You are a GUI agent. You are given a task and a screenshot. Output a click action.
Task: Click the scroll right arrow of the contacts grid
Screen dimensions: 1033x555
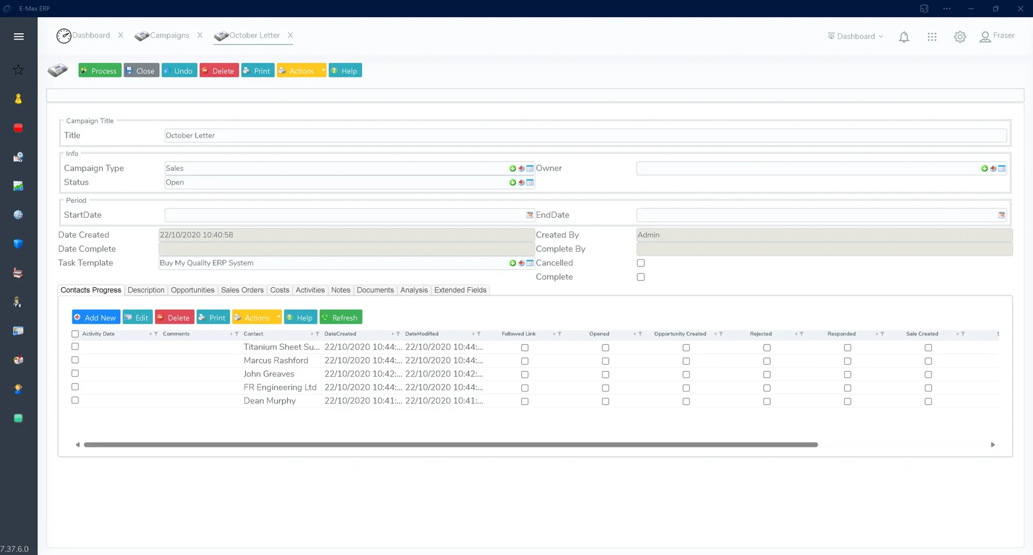click(x=993, y=445)
